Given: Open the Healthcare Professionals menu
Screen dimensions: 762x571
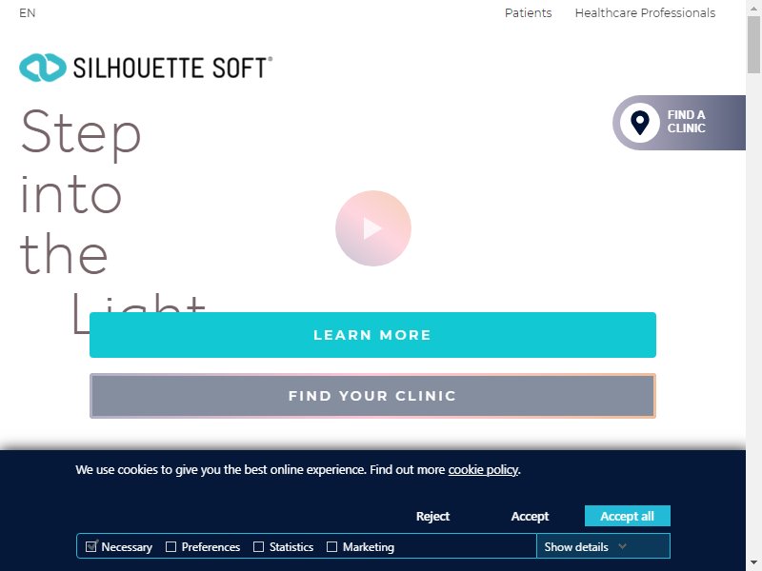Looking at the screenshot, I should coord(645,13).
